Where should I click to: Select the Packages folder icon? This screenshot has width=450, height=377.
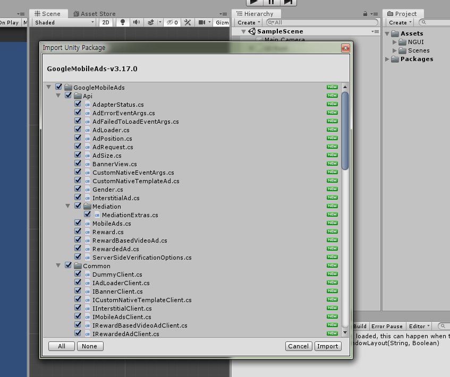(395, 59)
